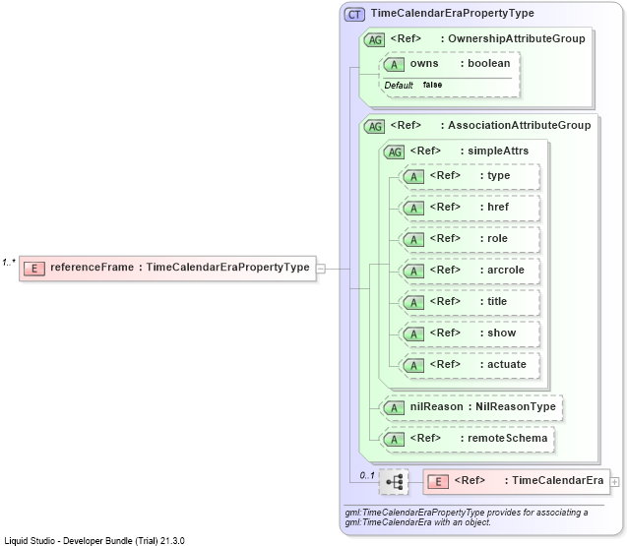Click the A icon of role attribute

point(413,240)
